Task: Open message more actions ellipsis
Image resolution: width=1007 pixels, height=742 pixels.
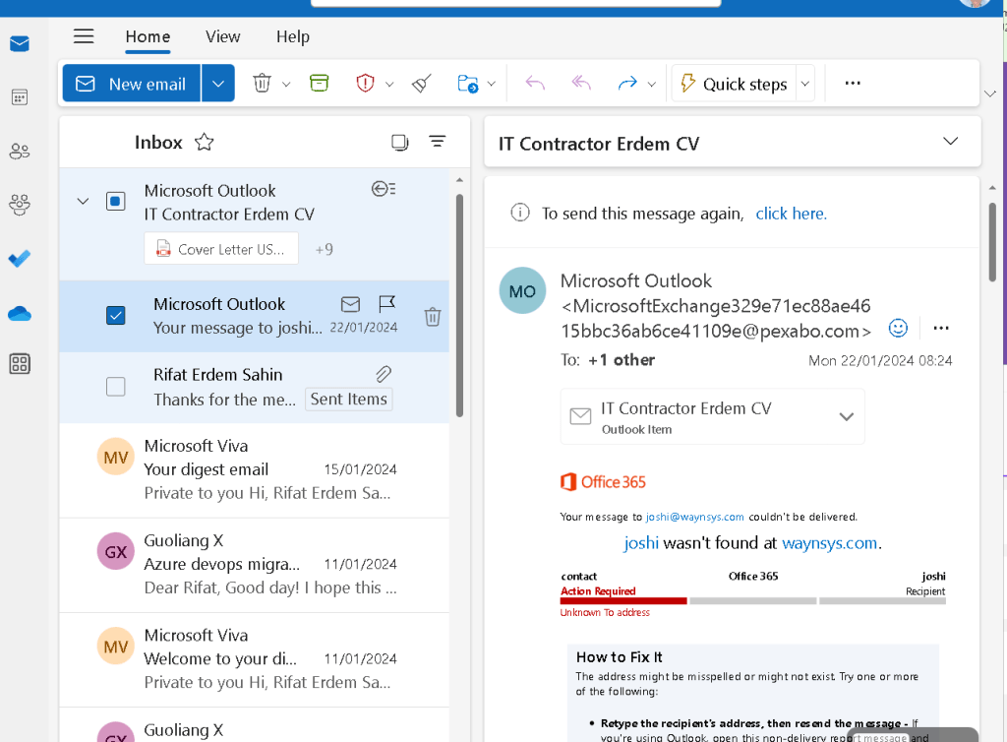Action: pos(941,329)
